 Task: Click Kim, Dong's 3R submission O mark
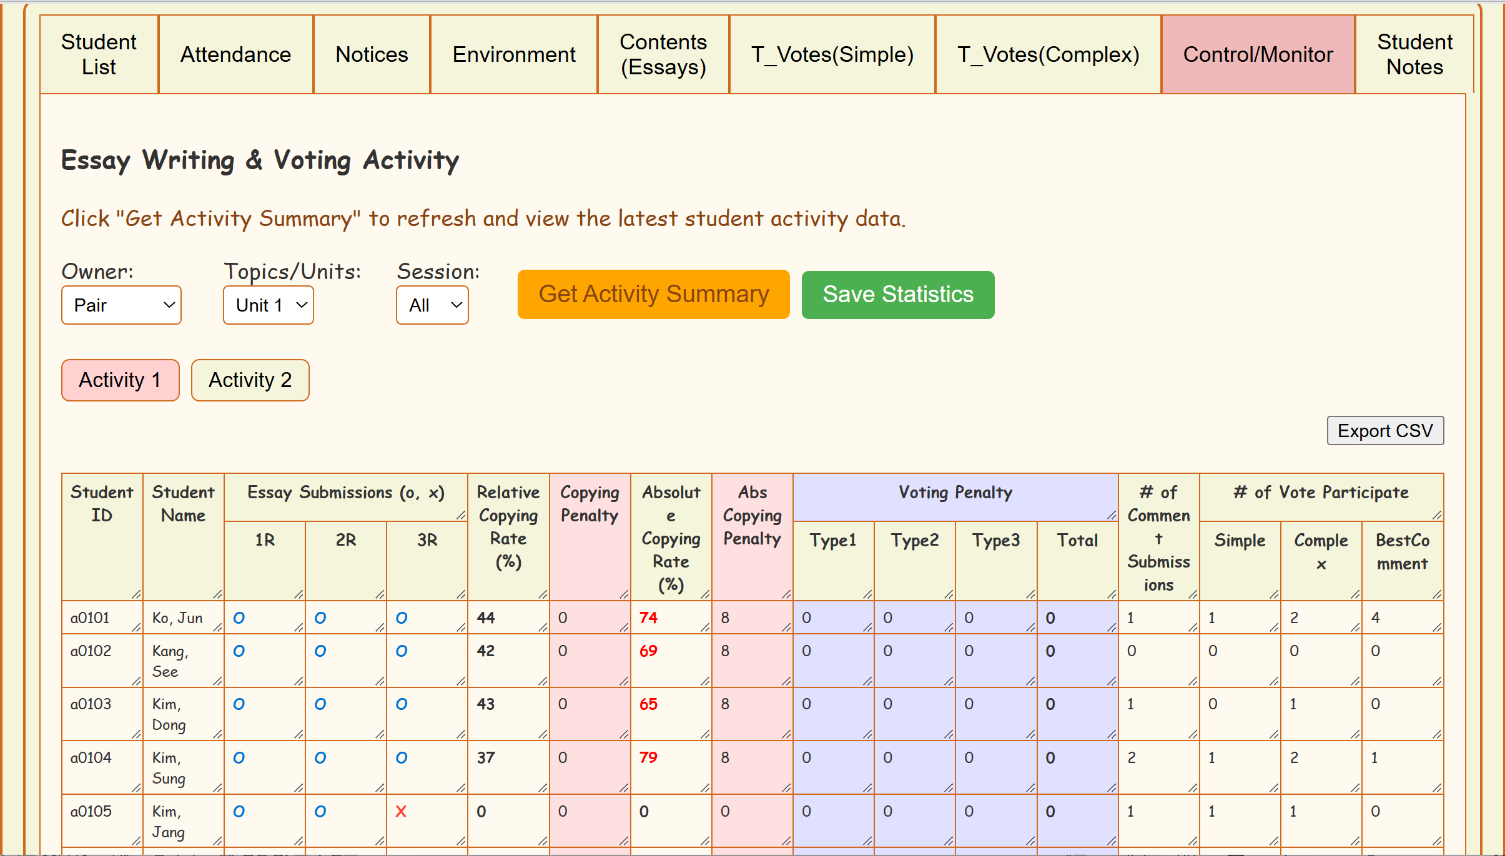click(401, 704)
